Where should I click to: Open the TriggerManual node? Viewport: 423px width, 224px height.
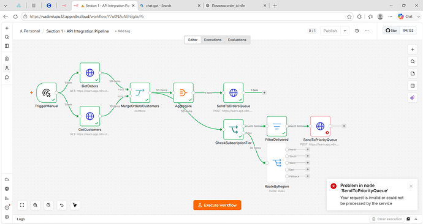pos(47,92)
